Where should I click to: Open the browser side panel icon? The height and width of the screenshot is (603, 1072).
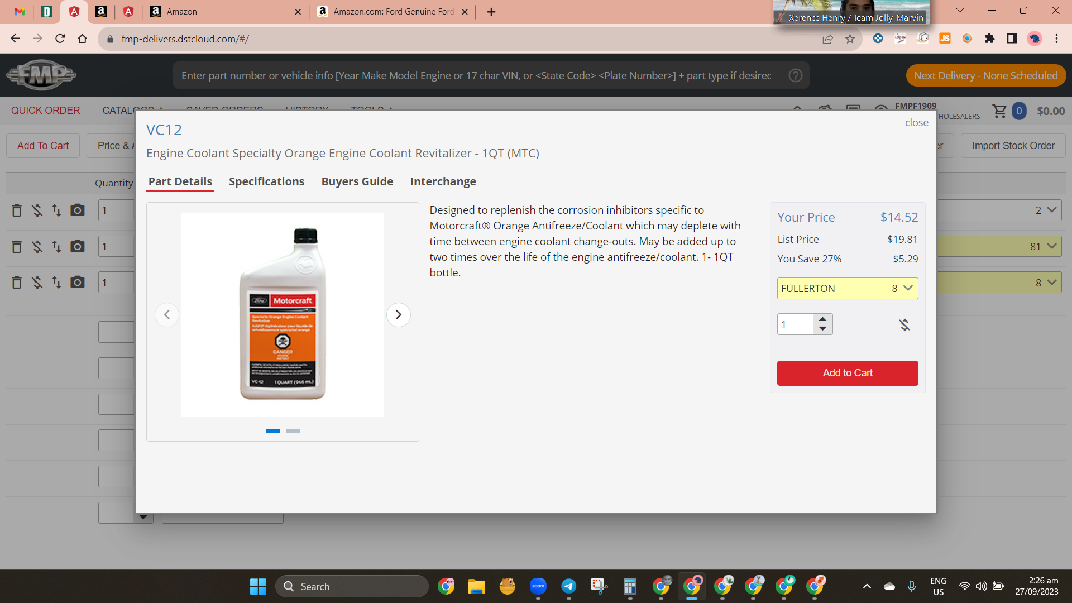(x=1012, y=39)
